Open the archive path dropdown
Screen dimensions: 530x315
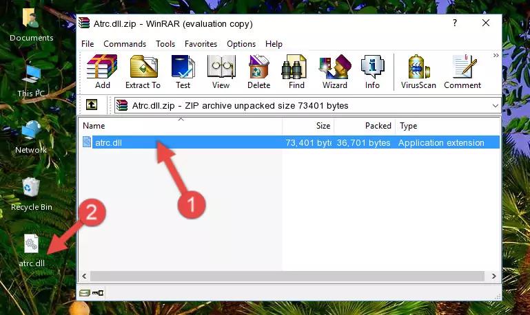click(x=495, y=105)
